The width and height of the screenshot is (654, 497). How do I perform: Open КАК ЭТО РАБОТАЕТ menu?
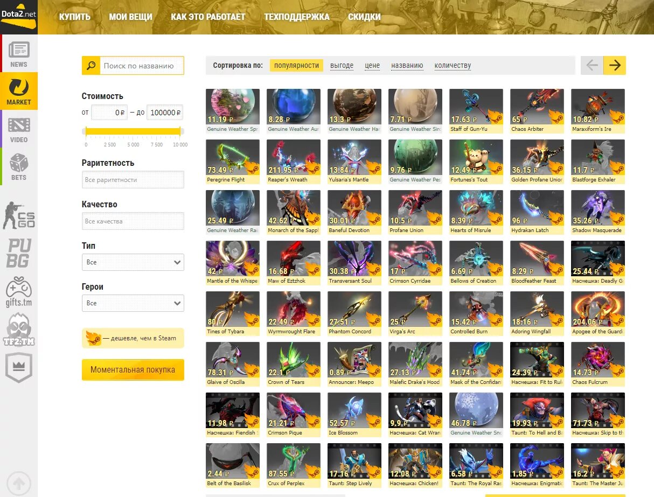pos(208,17)
